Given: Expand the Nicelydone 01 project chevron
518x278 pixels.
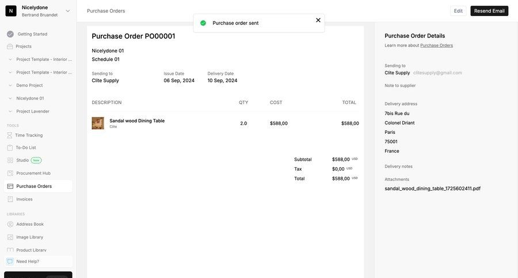Looking at the screenshot, I should 10,98.
